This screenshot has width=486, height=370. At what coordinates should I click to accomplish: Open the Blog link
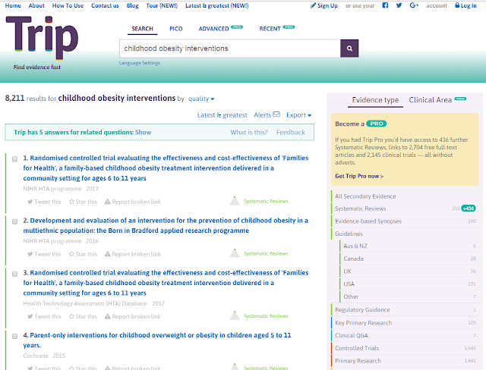pos(132,5)
